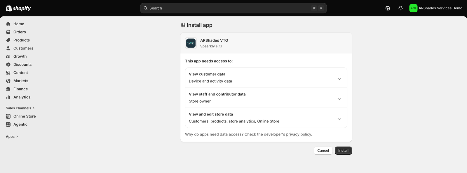Click the ARShades VTO app title
Screen dimensions: 467x173
coord(214,40)
